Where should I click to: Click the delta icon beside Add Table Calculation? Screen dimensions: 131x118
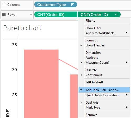coord(81,90)
